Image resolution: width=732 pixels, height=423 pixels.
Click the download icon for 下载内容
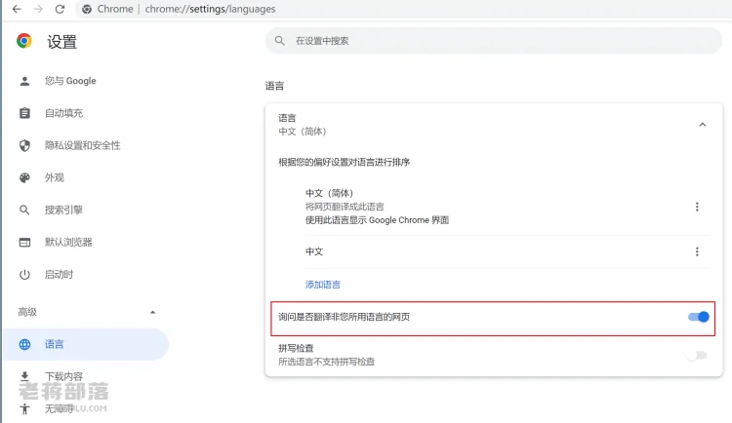24,376
